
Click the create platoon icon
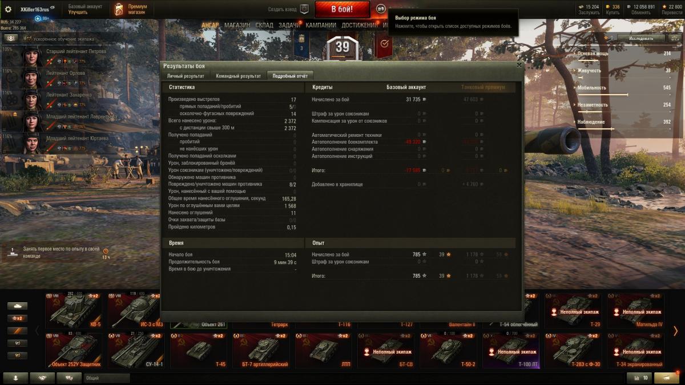click(x=304, y=9)
